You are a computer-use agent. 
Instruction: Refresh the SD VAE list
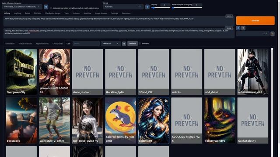click(x=147, y=7)
